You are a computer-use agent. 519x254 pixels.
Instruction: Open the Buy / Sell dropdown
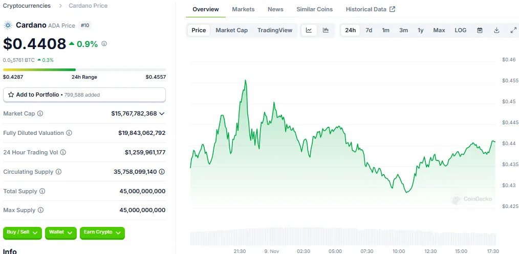23,233
